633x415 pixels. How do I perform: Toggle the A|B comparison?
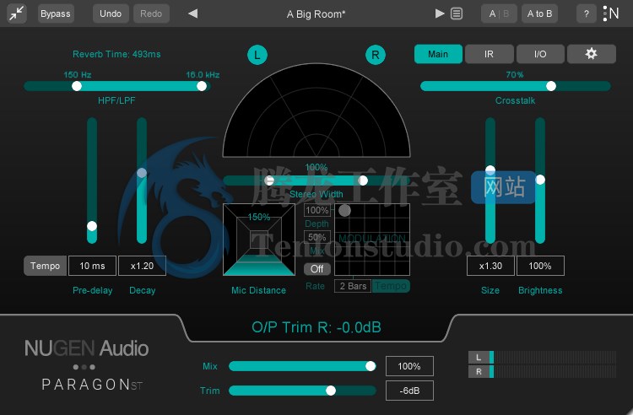[499, 13]
